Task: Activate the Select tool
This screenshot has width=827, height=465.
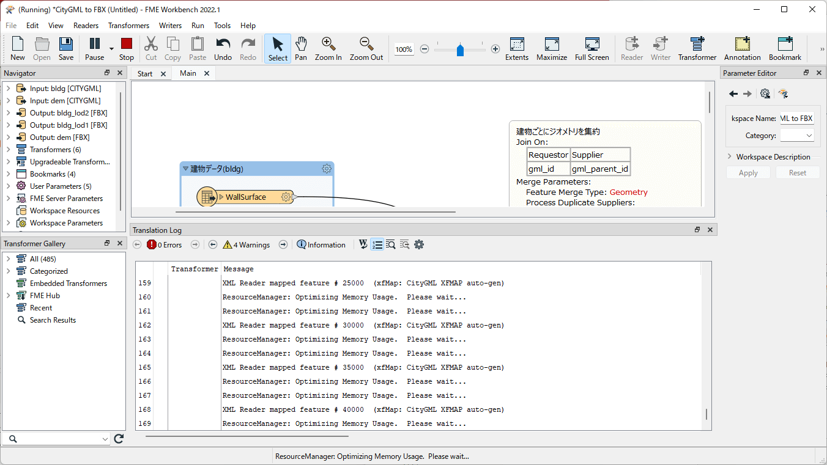Action: point(278,49)
